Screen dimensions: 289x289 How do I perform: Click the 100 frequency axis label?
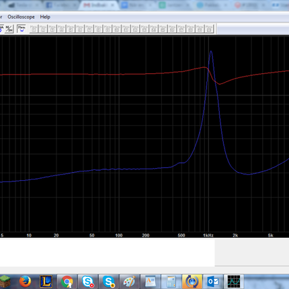[x=119, y=235]
